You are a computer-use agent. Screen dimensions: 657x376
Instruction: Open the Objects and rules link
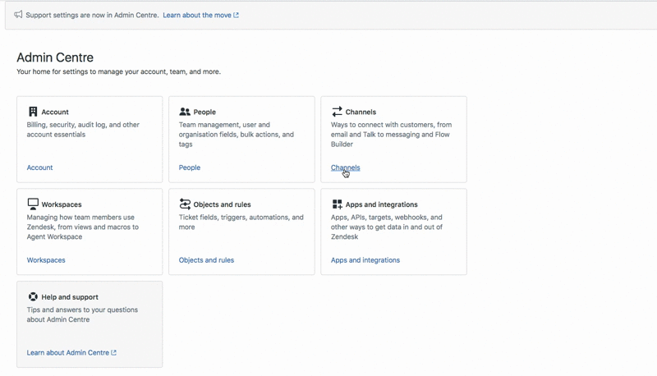click(206, 260)
